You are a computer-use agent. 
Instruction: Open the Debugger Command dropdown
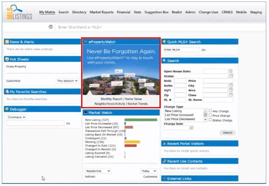click(16, 117)
